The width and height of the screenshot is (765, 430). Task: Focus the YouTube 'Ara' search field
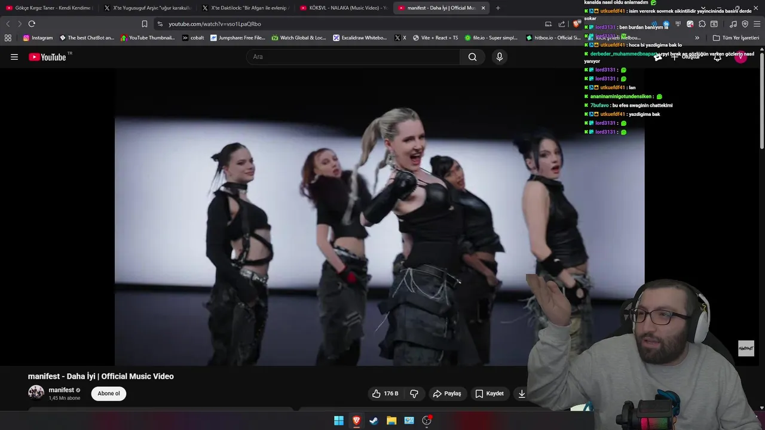coord(354,57)
